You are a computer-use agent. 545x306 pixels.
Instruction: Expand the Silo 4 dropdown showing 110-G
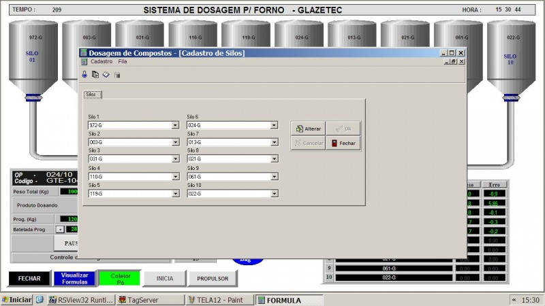pos(175,177)
